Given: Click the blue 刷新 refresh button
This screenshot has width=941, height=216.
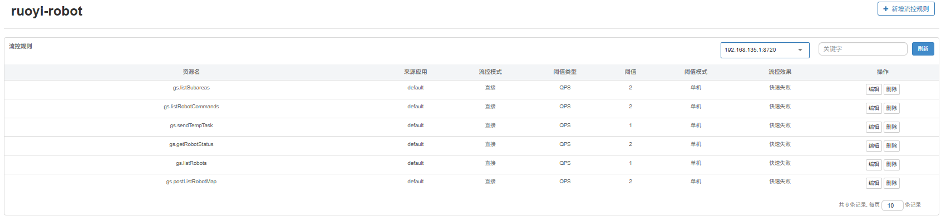Looking at the screenshot, I should click(923, 49).
